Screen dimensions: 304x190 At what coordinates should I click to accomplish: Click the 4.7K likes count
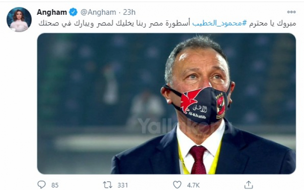tap(193, 185)
